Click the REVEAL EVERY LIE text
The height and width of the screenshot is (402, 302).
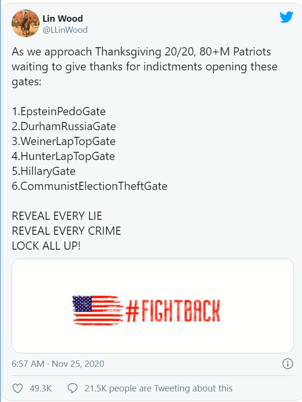[x=57, y=215]
